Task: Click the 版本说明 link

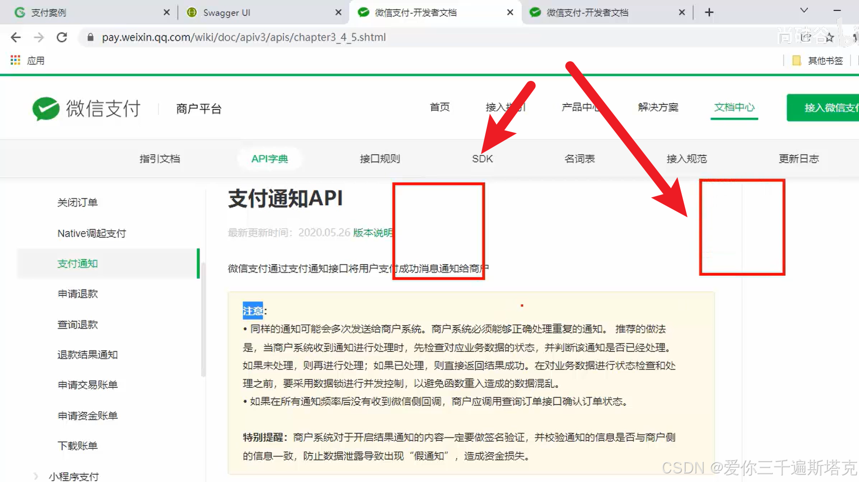Action: coord(372,233)
